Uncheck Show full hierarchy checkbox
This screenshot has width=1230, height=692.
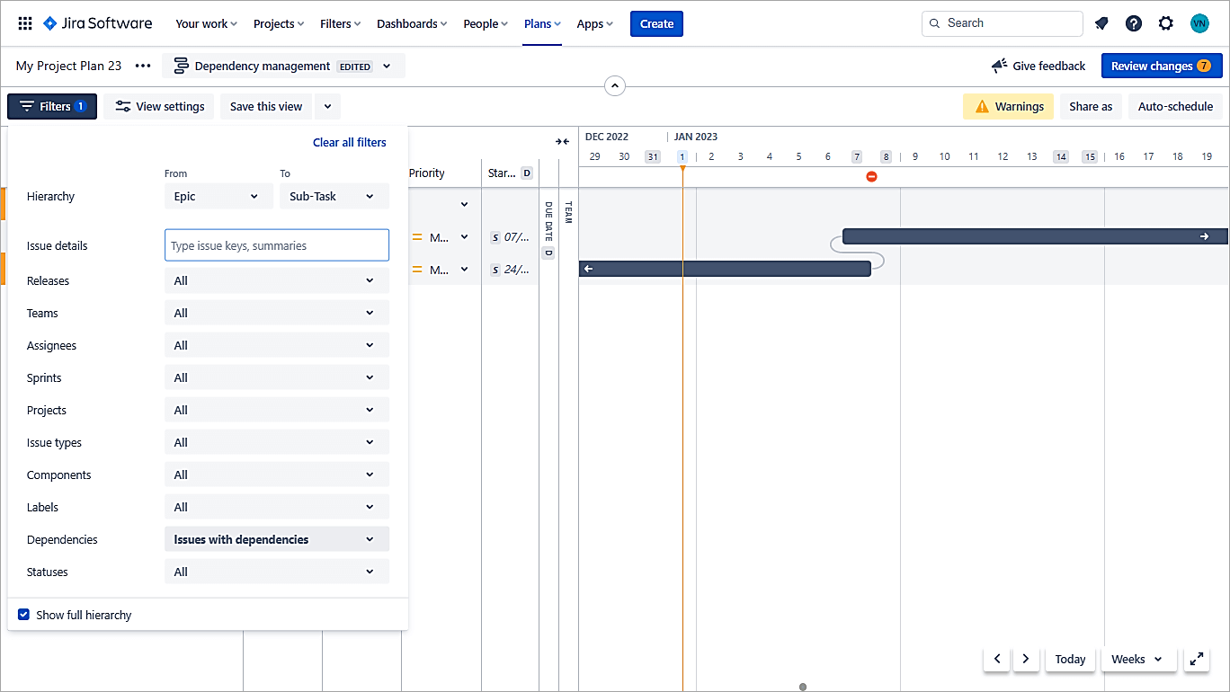(24, 615)
